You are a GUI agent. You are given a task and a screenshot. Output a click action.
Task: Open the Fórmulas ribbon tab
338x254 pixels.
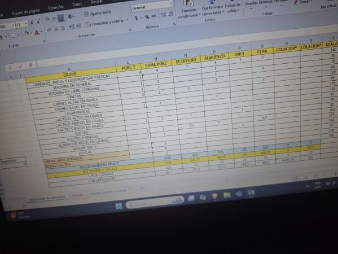tap(56, 8)
